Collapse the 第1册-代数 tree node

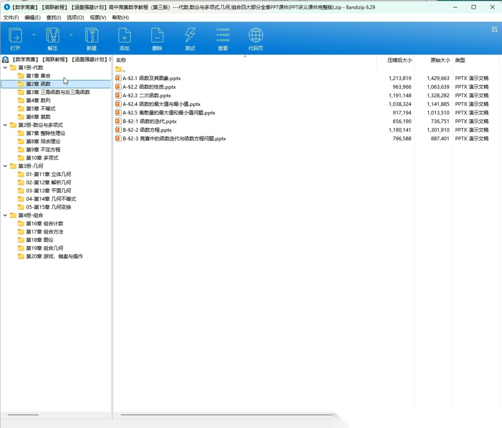(5, 68)
